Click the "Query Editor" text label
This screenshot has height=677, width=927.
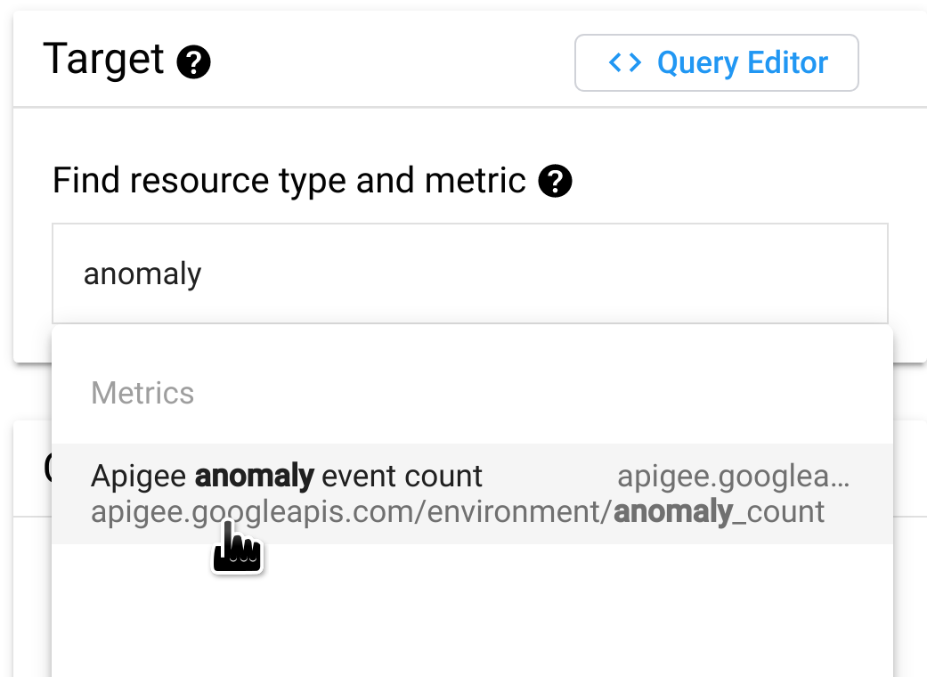(x=743, y=63)
